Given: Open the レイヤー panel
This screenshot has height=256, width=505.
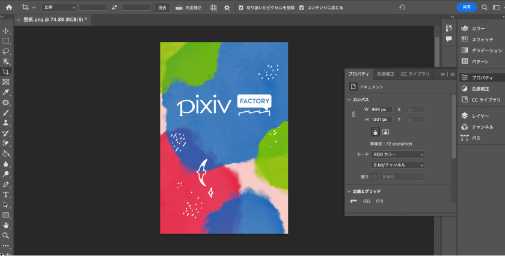Looking at the screenshot, I should (481, 116).
